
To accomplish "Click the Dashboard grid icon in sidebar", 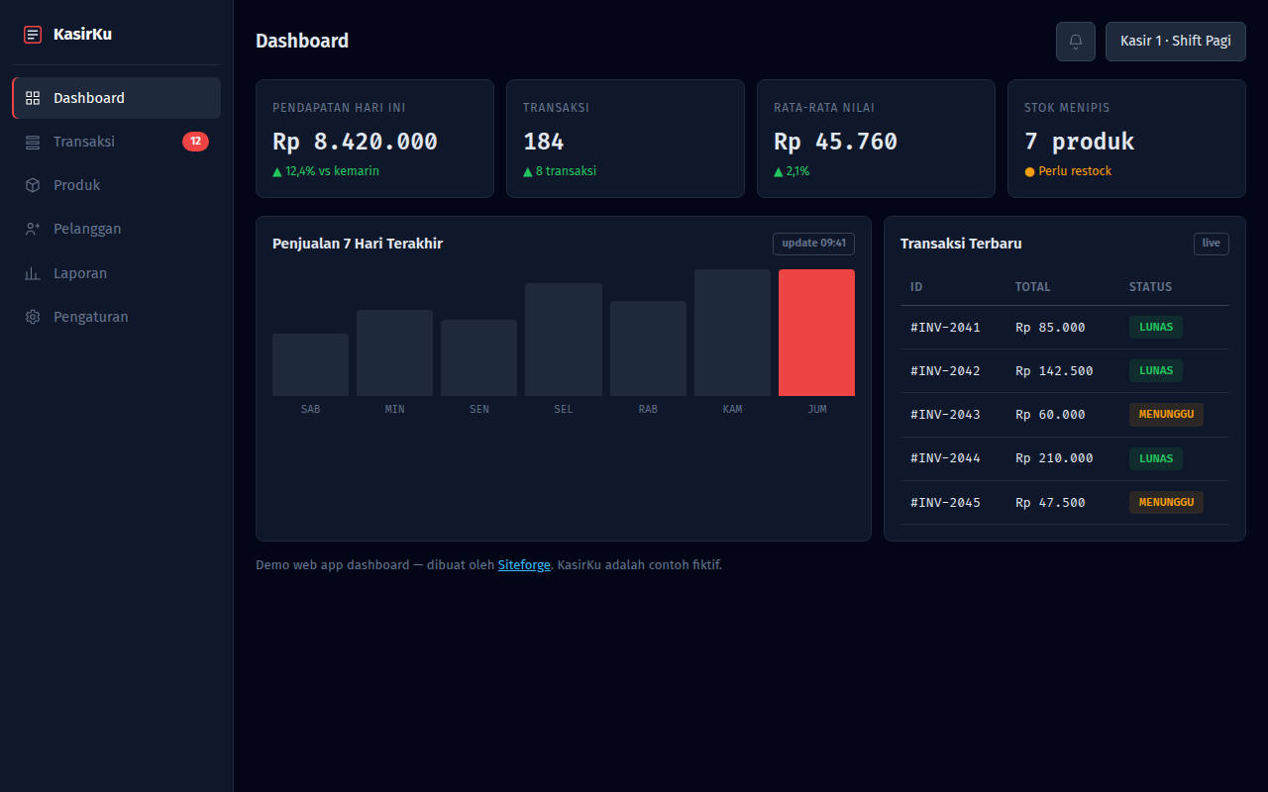I will (x=33, y=98).
